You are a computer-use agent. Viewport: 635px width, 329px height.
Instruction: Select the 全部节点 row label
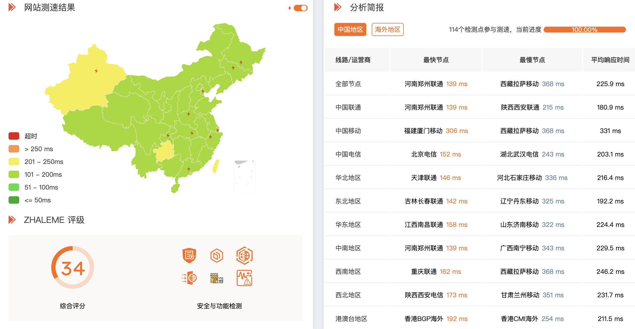pos(348,84)
